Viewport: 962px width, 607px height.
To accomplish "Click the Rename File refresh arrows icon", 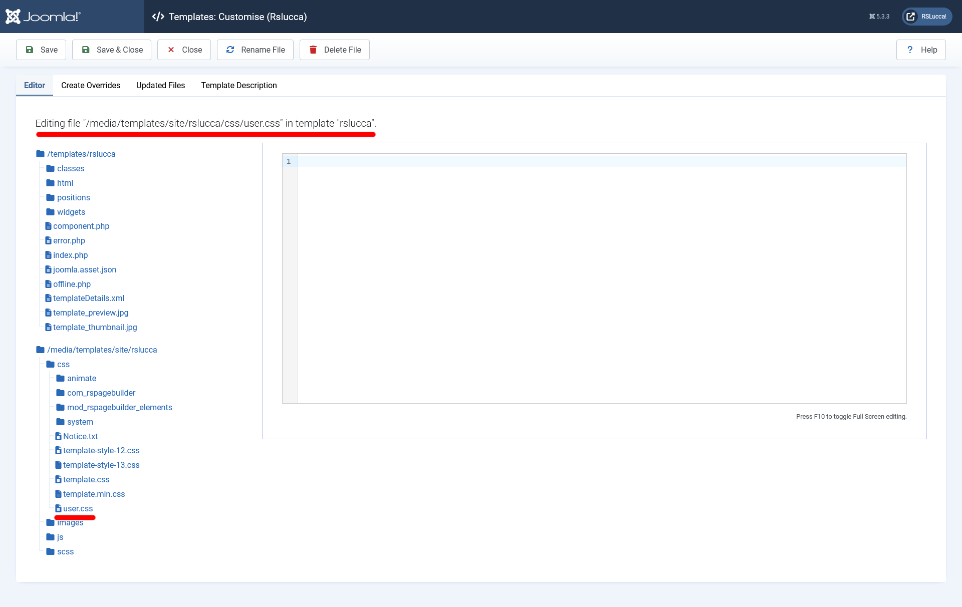I will pyautogui.click(x=230, y=50).
